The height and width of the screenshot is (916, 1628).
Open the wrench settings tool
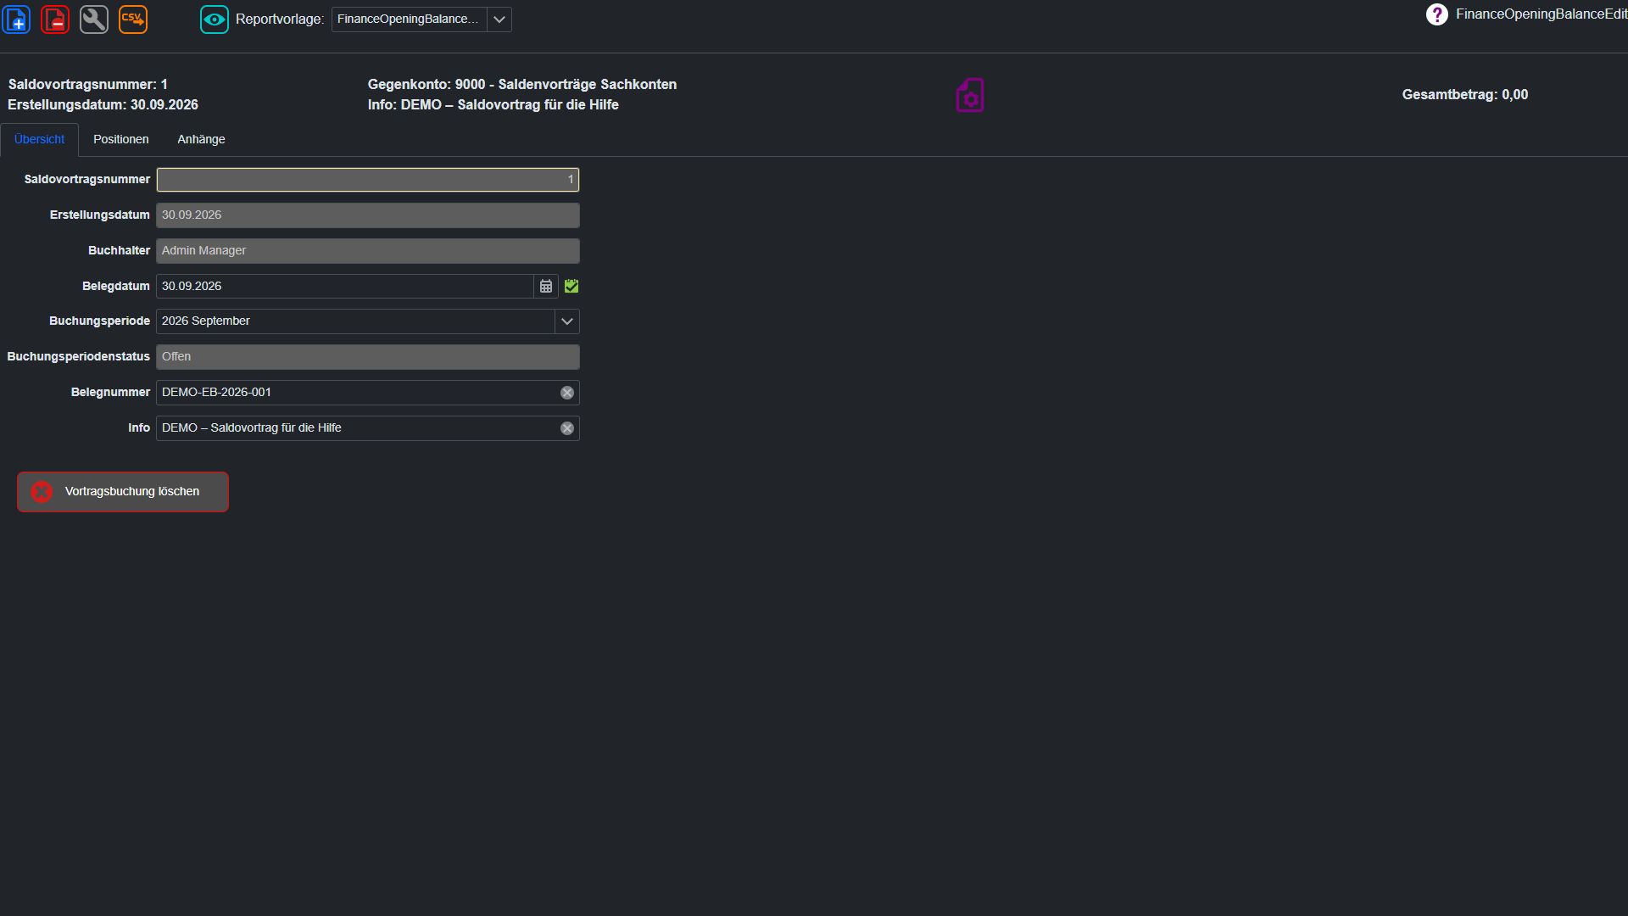(94, 19)
